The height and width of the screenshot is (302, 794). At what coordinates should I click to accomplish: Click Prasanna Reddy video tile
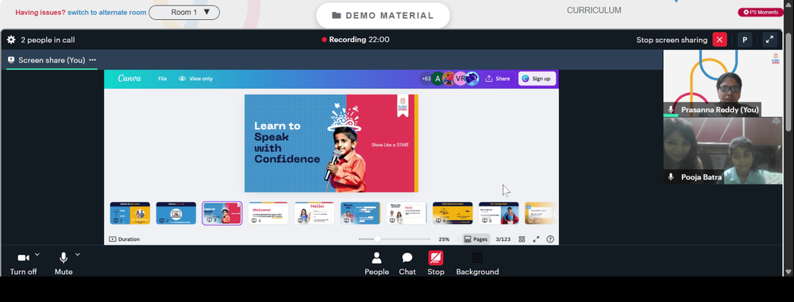pyautogui.click(x=723, y=83)
